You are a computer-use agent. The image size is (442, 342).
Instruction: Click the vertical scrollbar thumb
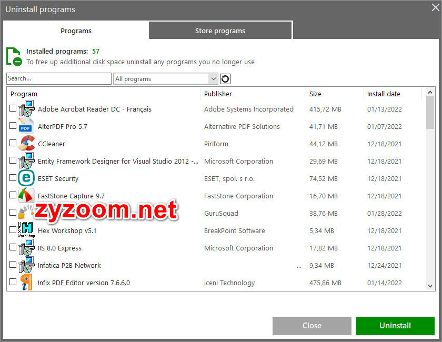(x=430, y=113)
